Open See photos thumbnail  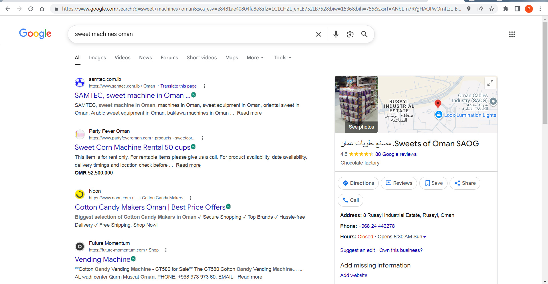356,104
